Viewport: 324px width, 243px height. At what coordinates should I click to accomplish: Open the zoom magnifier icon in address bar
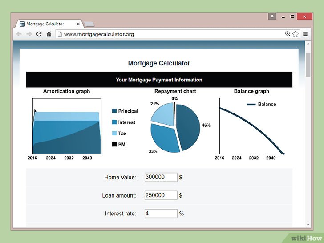[288, 34]
